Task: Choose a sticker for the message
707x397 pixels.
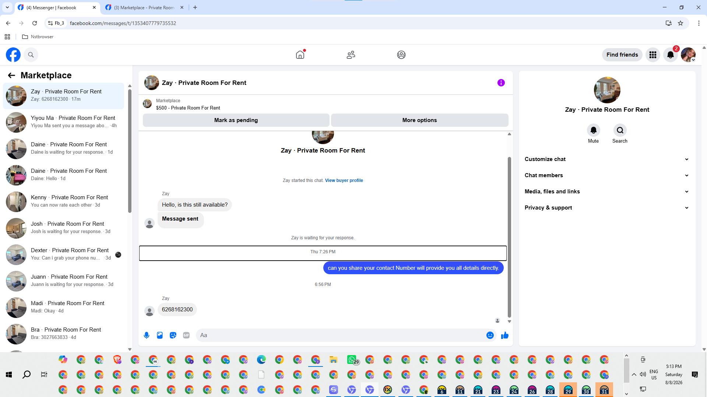Action: pyautogui.click(x=173, y=335)
